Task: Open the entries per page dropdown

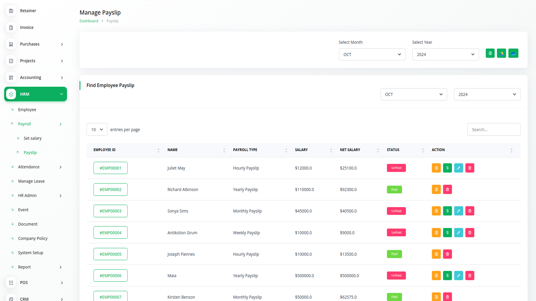Action: [97, 130]
